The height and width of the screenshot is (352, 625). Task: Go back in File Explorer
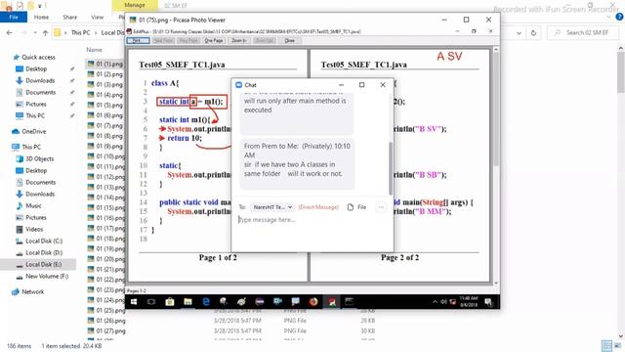tap(10, 32)
